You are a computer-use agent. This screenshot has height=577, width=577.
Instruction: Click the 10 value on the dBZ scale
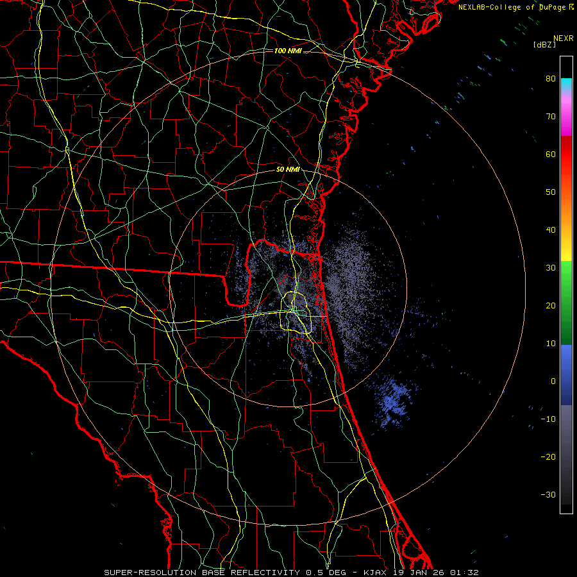tap(551, 344)
